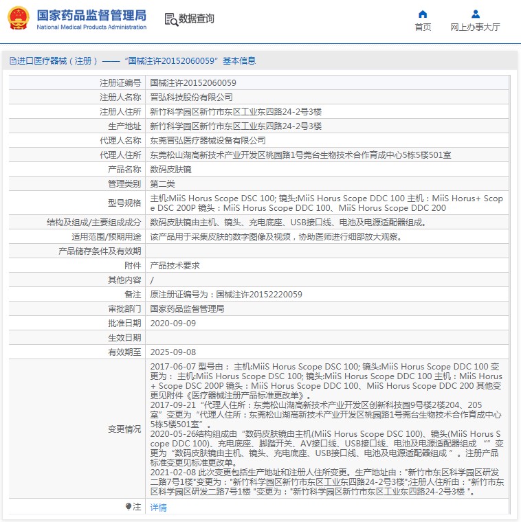Click the 产品储存条件及有效期 row label

(x=100, y=251)
